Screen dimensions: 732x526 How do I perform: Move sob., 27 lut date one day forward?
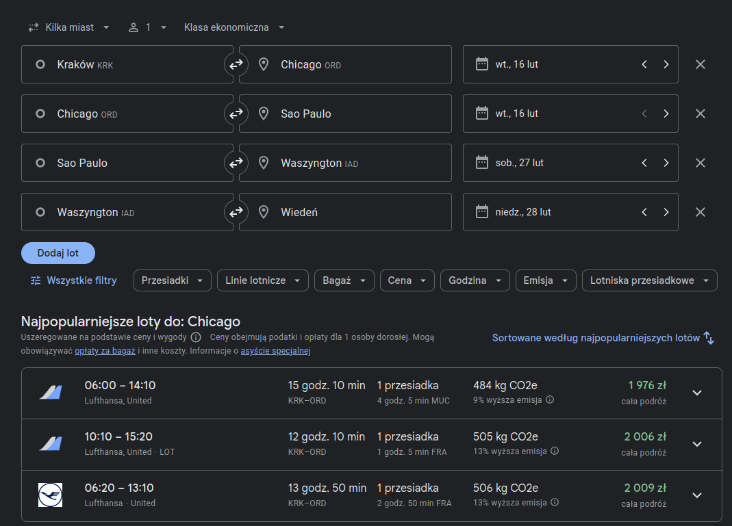coord(666,163)
